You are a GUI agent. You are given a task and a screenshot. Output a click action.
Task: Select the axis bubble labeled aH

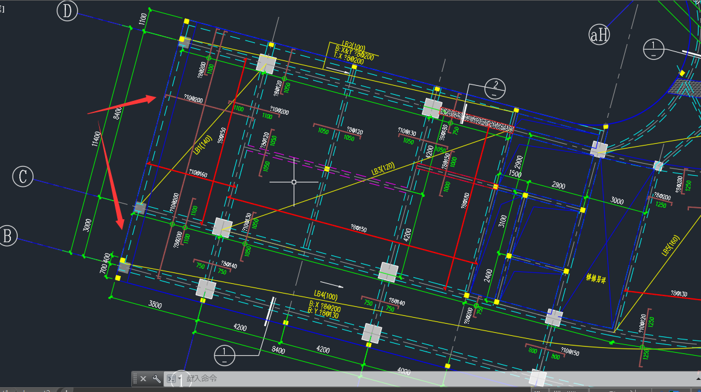pyautogui.click(x=599, y=34)
